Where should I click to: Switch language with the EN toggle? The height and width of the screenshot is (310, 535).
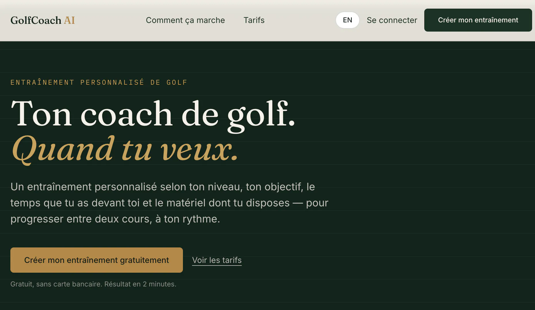pyautogui.click(x=347, y=20)
